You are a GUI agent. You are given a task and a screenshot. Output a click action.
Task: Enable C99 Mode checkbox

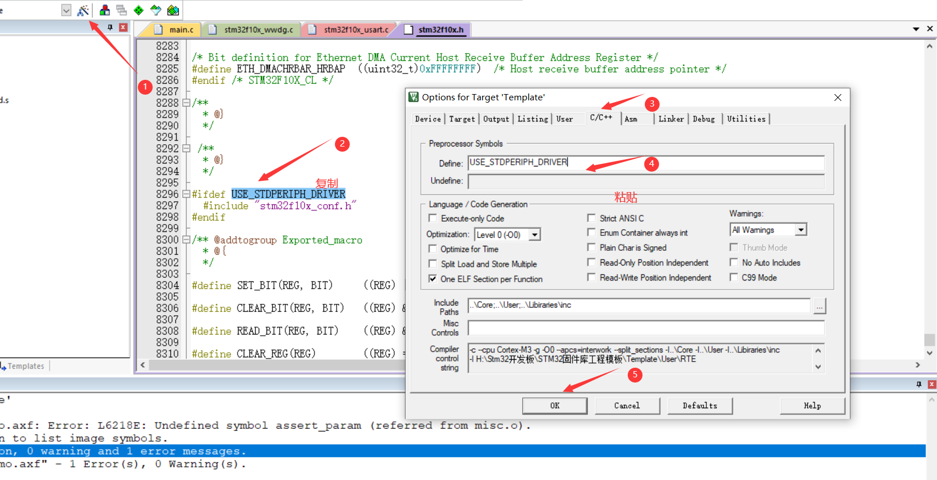(x=734, y=277)
